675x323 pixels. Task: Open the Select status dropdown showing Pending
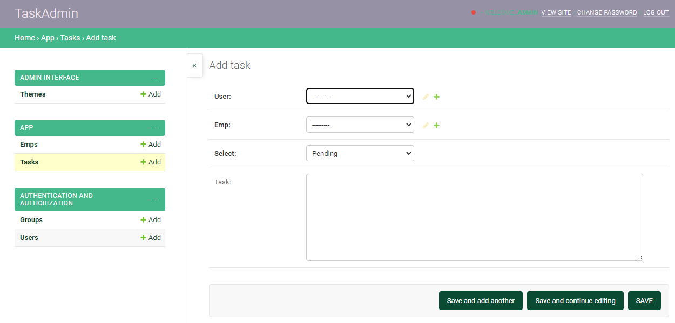coord(360,153)
